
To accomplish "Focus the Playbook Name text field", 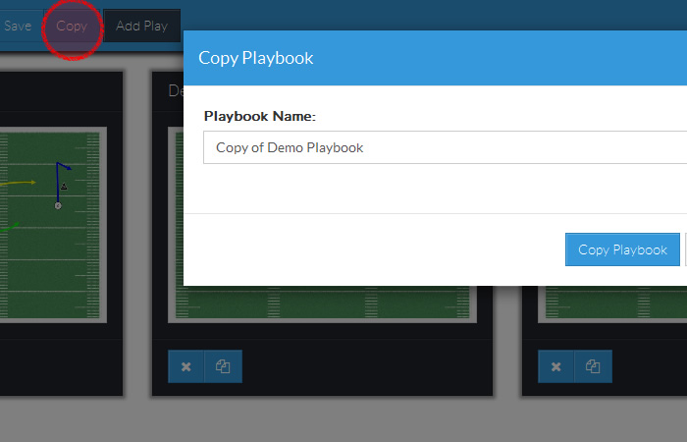I will pyautogui.click(x=442, y=147).
